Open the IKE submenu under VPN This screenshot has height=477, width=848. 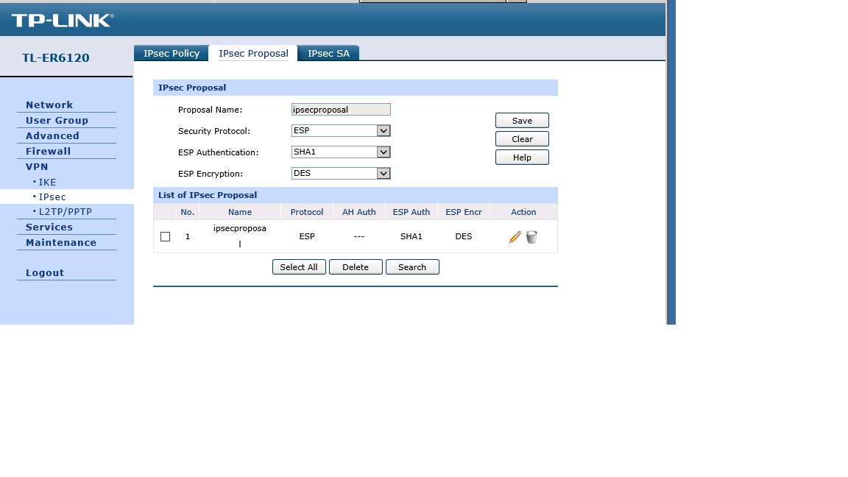tap(47, 182)
